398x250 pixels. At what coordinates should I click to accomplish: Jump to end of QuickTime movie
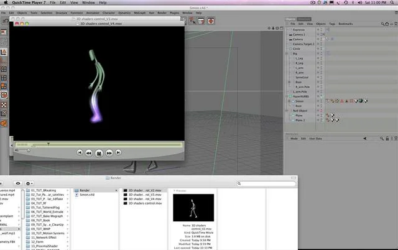point(118,152)
